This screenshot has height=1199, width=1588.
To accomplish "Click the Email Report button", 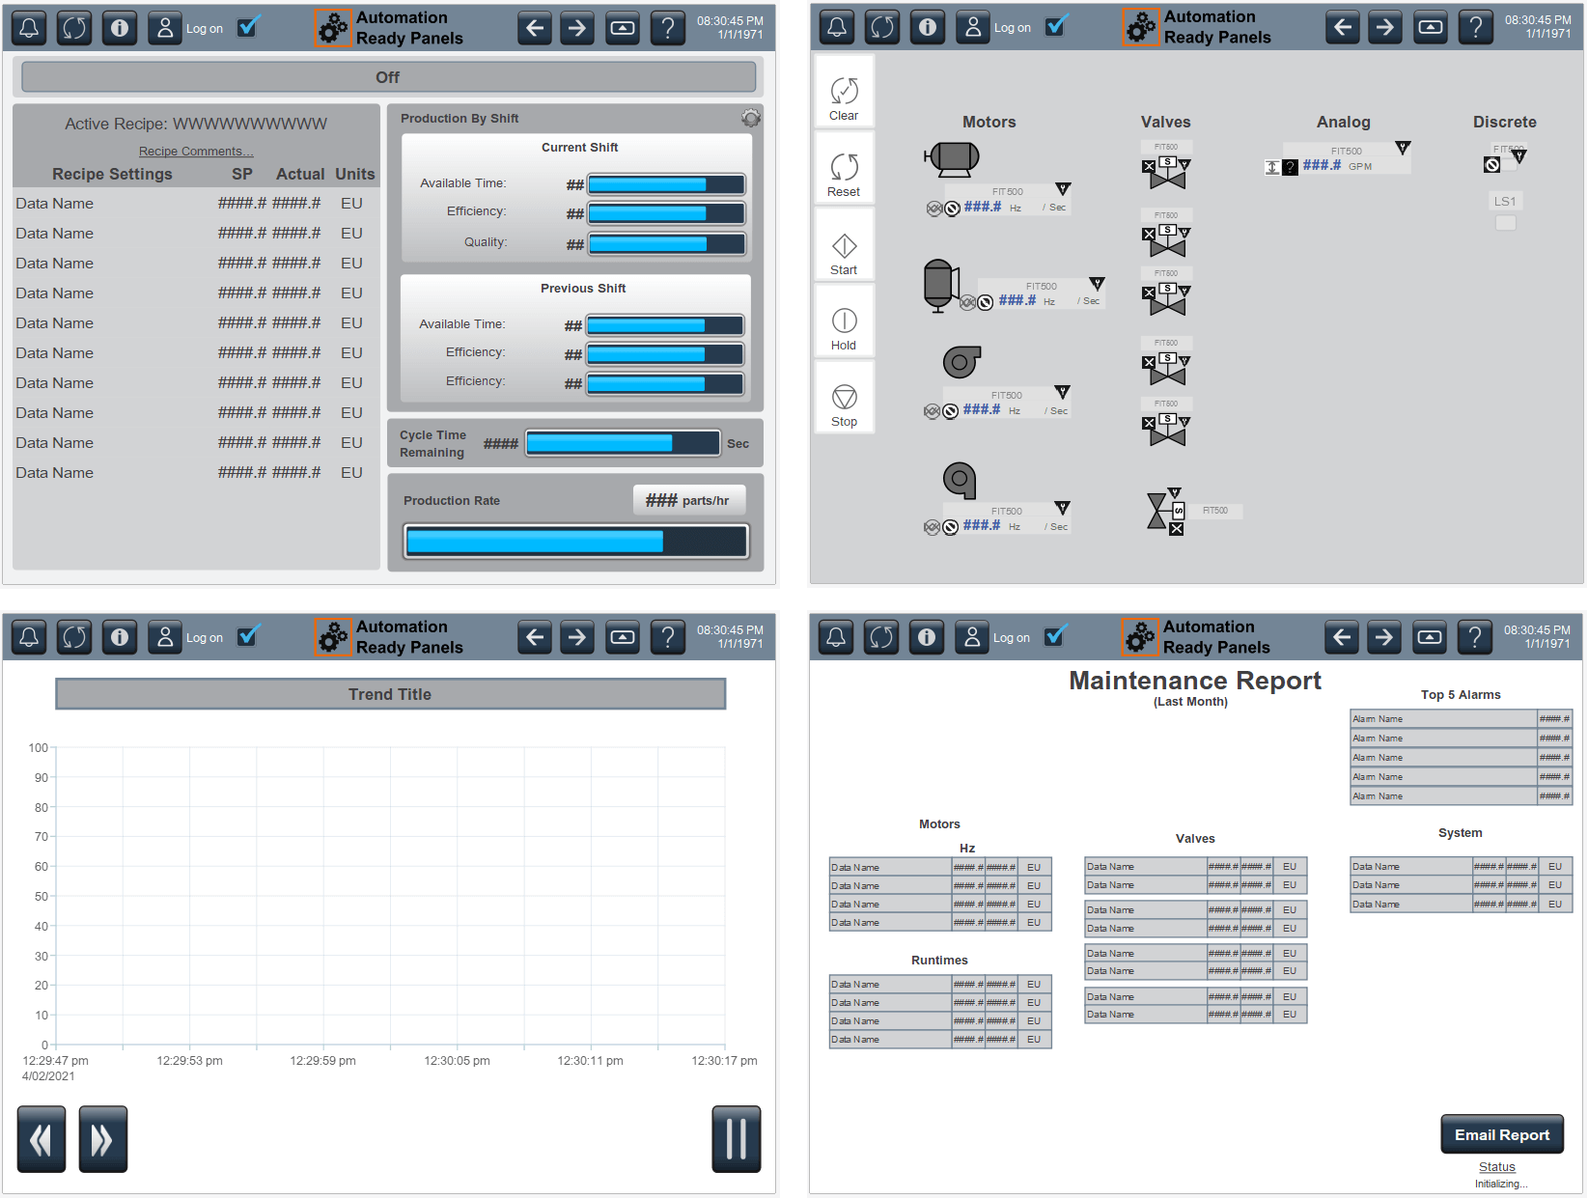I will coord(1501,1135).
